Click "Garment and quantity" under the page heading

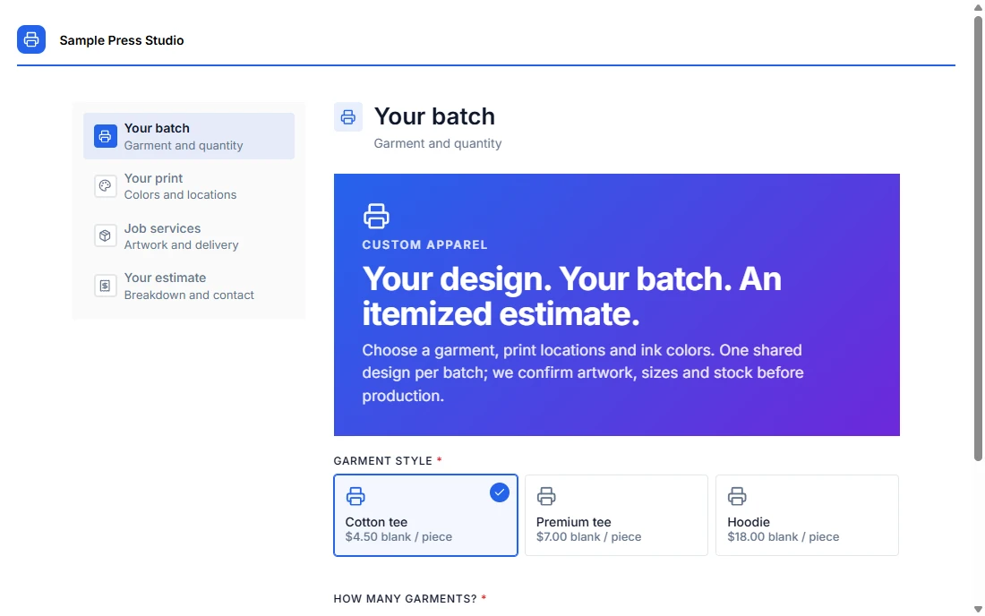438,143
